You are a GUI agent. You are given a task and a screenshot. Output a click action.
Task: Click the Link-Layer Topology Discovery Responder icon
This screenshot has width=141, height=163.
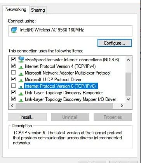[21, 93]
